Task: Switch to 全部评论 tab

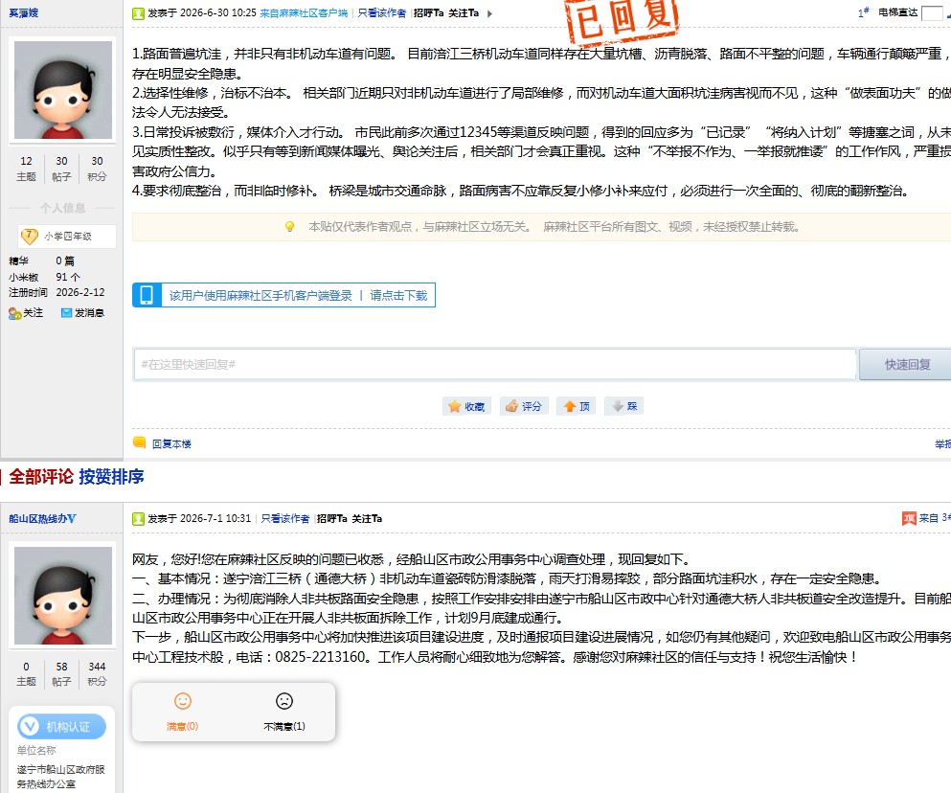Action: [x=41, y=477]
